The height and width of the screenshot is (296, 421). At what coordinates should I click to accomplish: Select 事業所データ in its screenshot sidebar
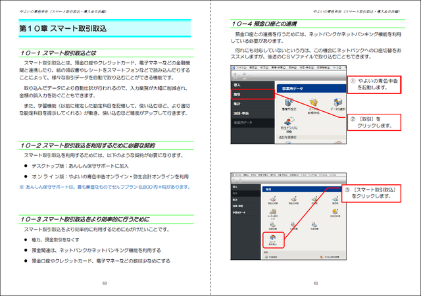253,123
